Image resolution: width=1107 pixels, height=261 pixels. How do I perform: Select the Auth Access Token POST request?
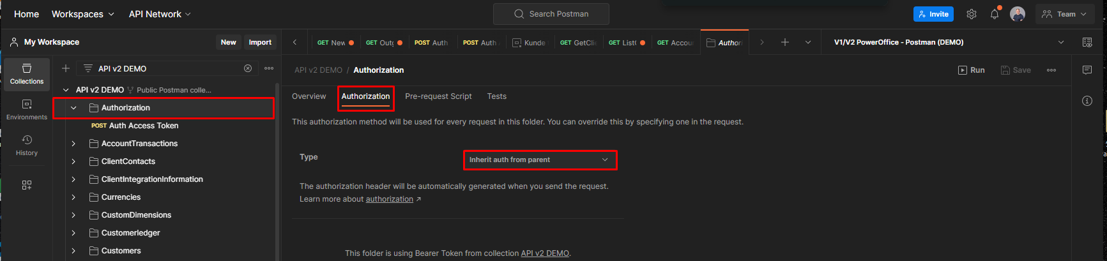point(143,126)
